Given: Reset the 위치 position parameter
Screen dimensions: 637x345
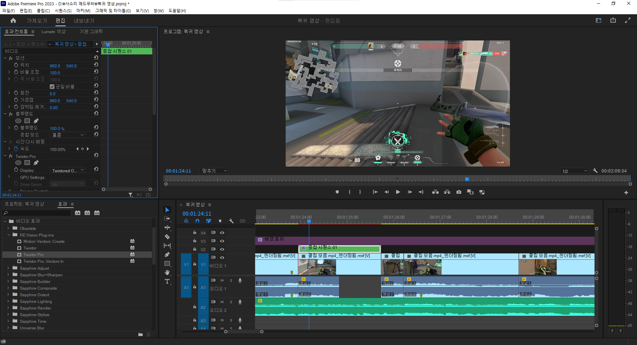Looking at the screenshot, I should (x=96, y=65).
